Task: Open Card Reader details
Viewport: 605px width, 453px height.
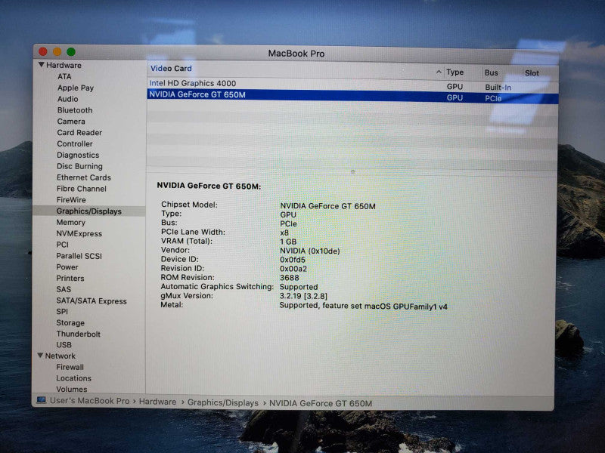Action: pos(79,132)
